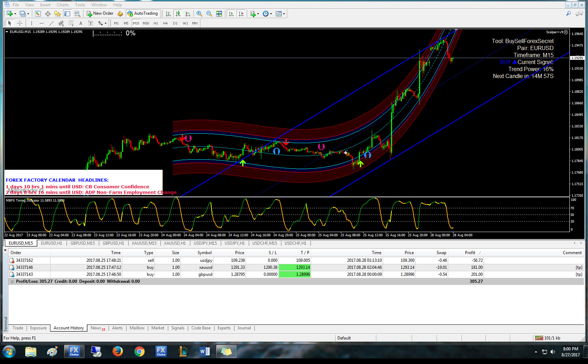Toggle the Market Watch window icon

pos(38,14)
